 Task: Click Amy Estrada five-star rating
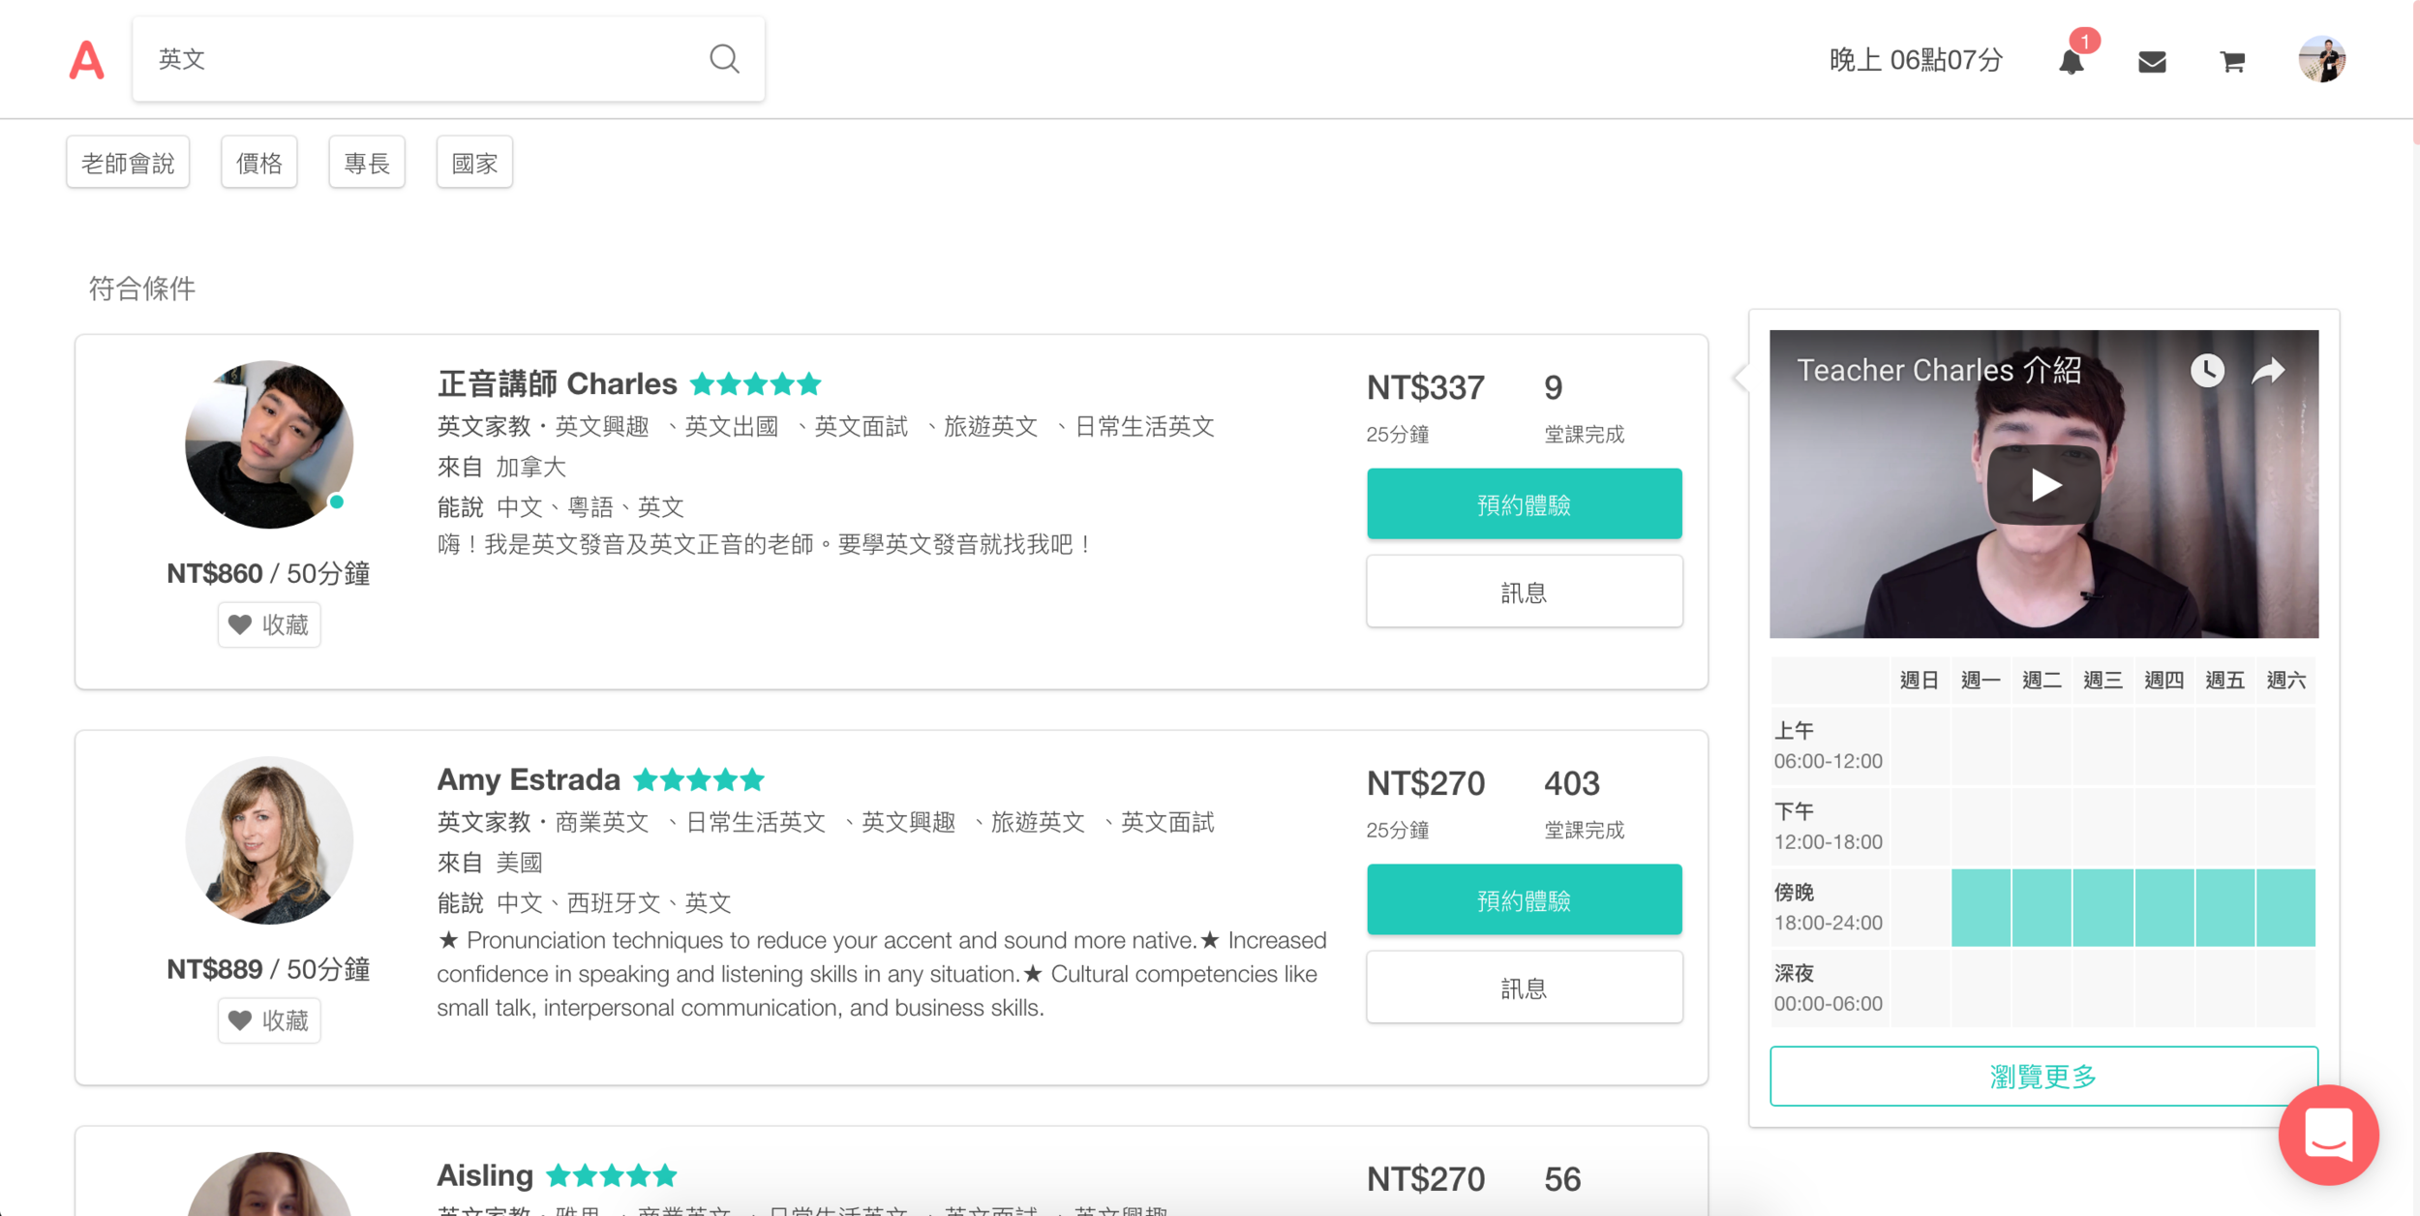click(x=699, y=779)
